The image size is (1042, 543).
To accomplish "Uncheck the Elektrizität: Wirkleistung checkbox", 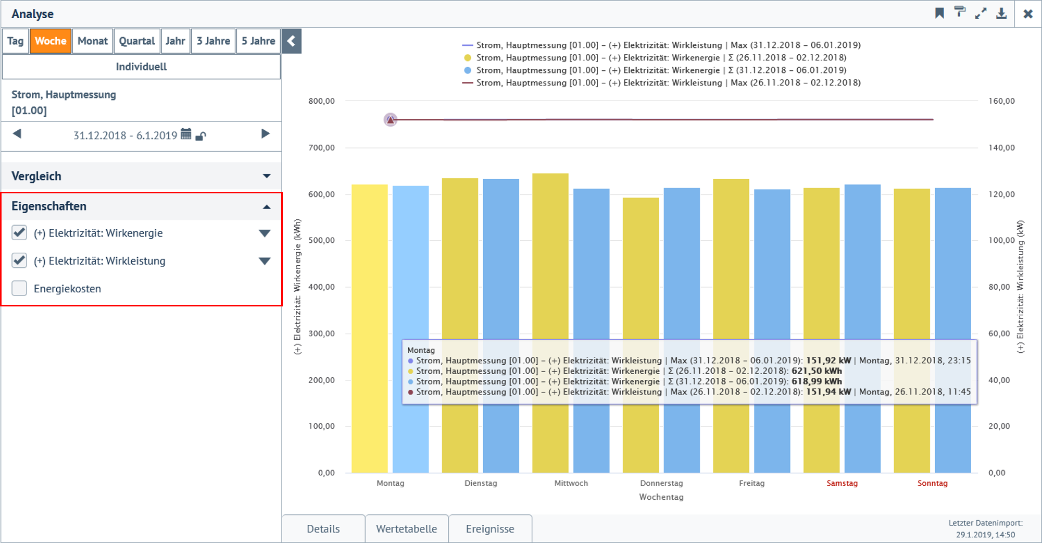I will point(19,261).
